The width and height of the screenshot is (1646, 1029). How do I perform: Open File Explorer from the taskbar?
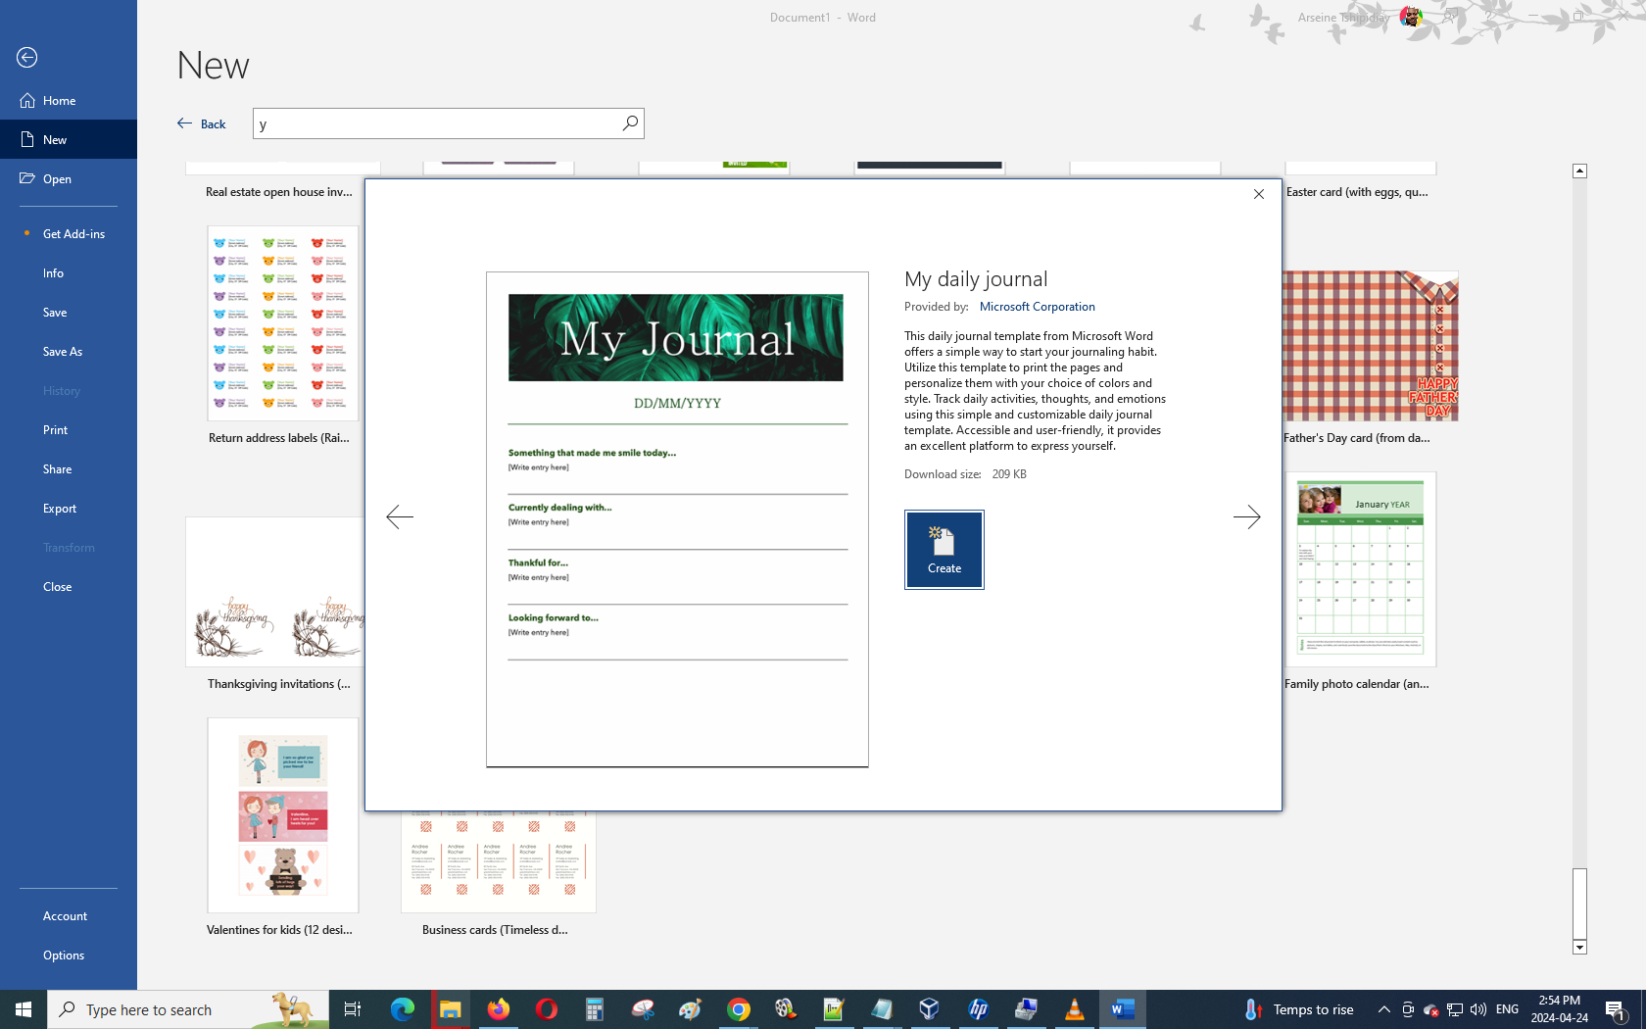[451, 1009]
